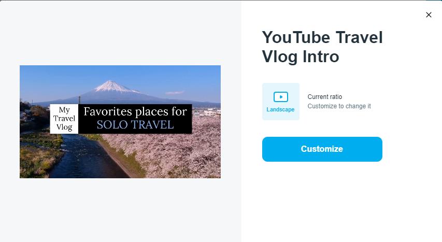Click the Customize to change it hint
This screenshot has height=242, width=442.
339,106
